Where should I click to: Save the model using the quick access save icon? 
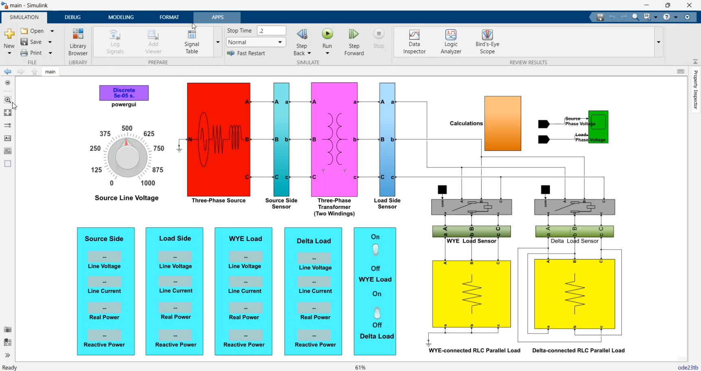600,17
